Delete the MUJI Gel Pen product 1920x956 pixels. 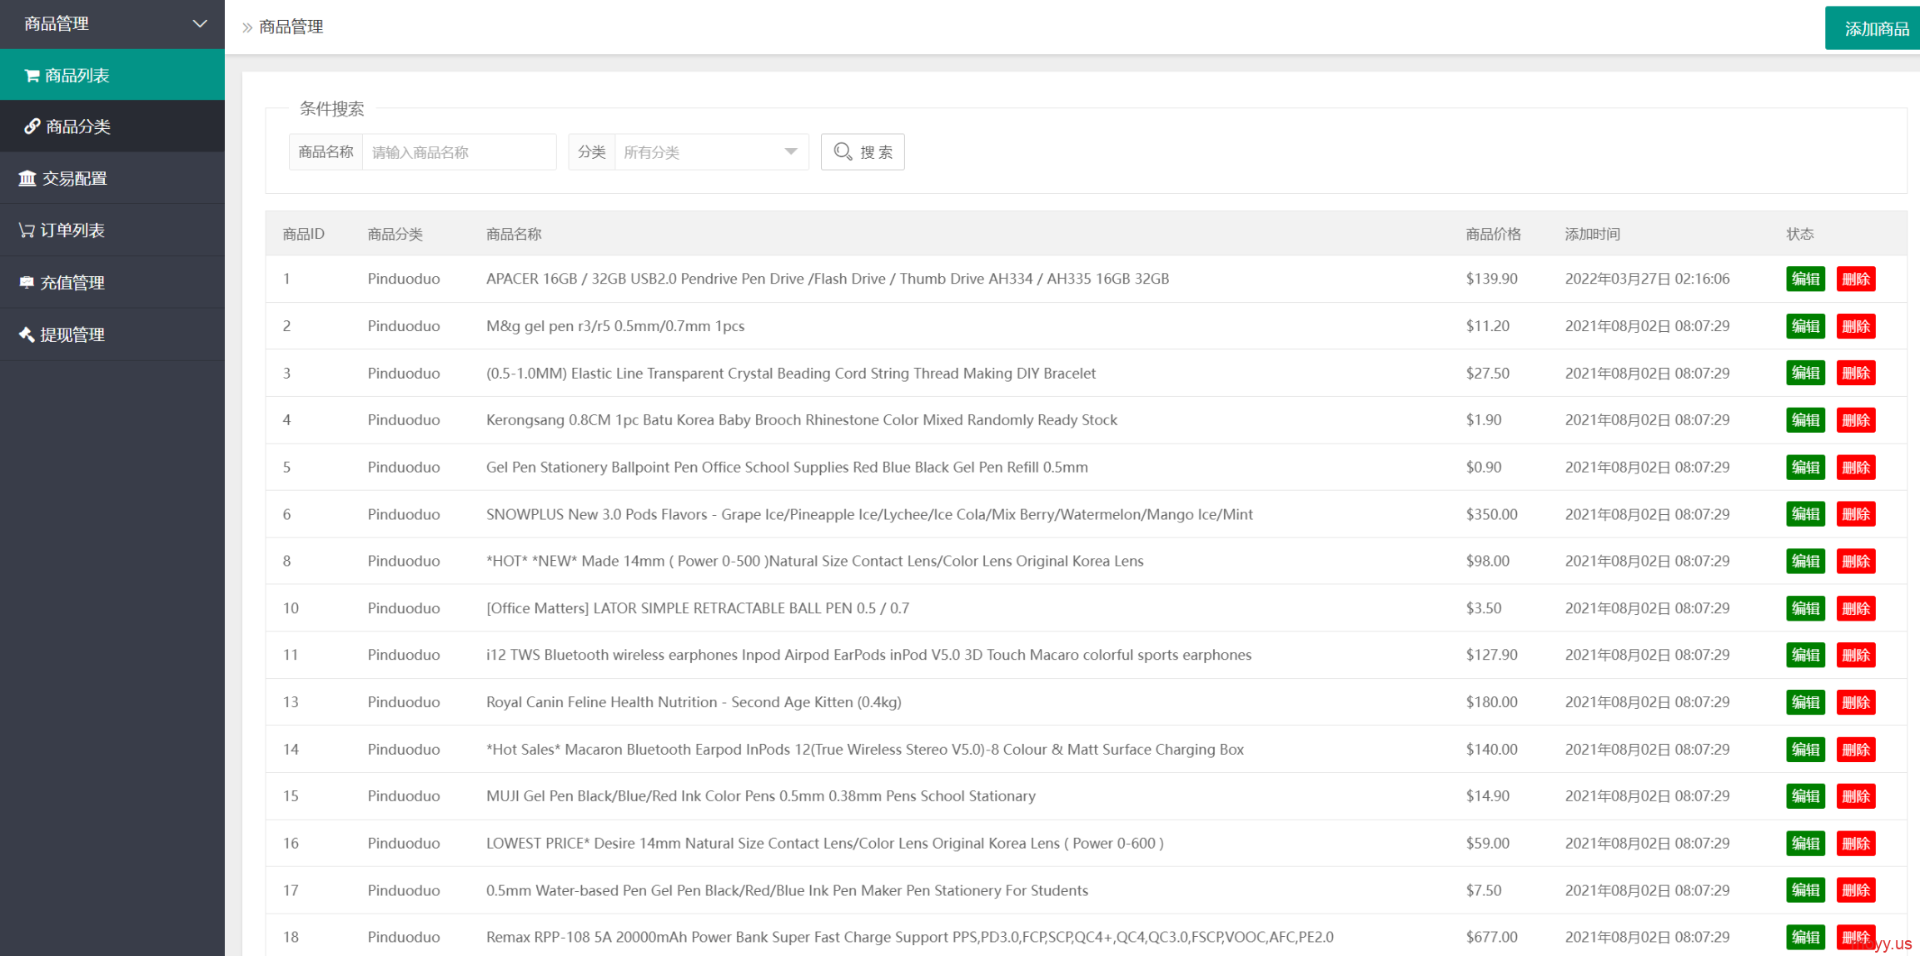[x=1856, y=796]
